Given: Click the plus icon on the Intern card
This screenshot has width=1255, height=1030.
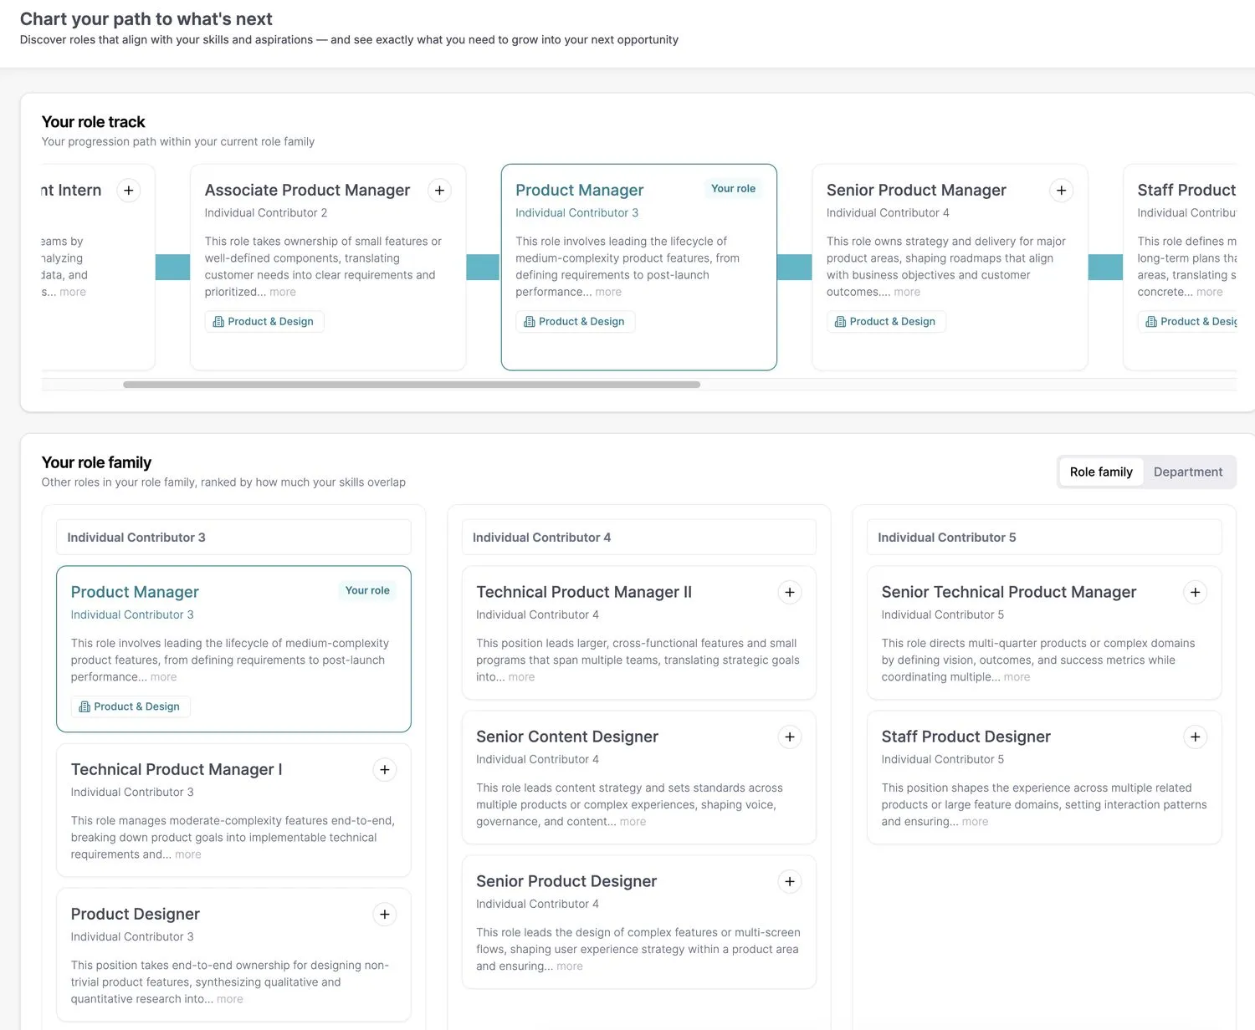Looking at the screenshot, I should [x=128, y=191].
